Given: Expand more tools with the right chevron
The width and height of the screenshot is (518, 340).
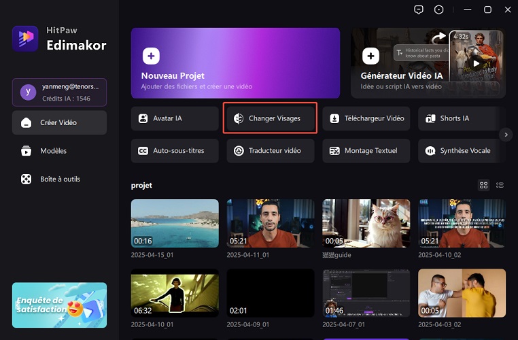Looking at the screenshot, I should click(x=506, y=135).
